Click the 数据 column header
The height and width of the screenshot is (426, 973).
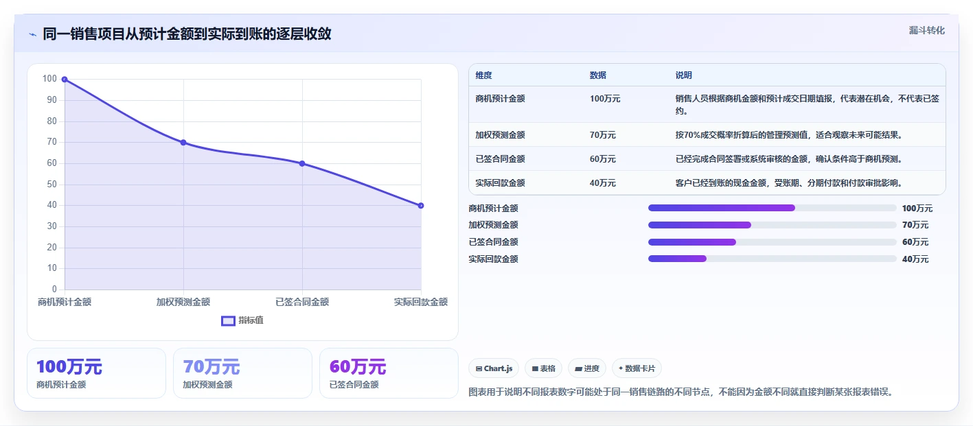pyautogui.click(x=597, y=75)
